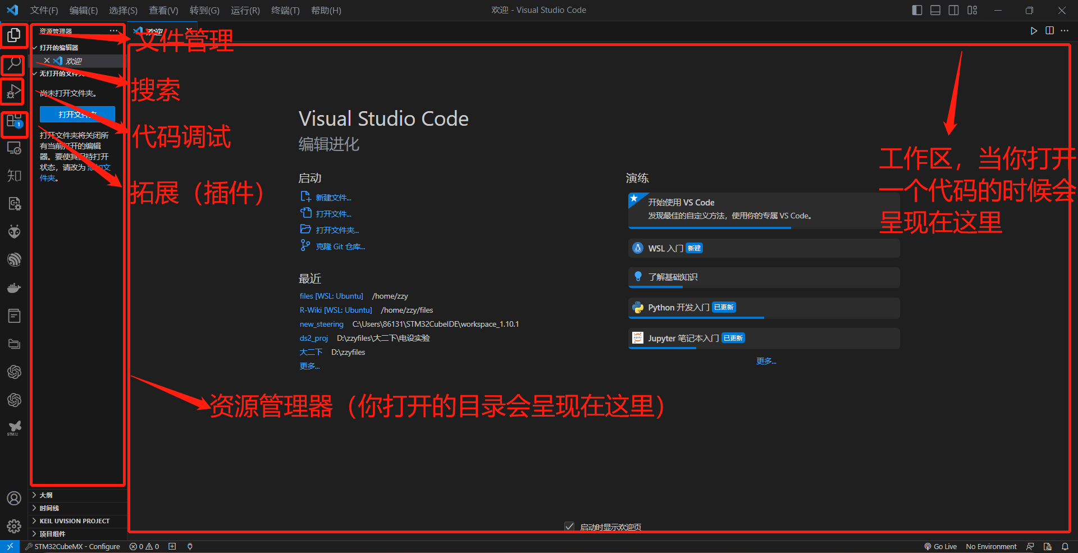Open recent project ds2_proj
This screenshot has width=1078, height=553.
tap(313, 338)
